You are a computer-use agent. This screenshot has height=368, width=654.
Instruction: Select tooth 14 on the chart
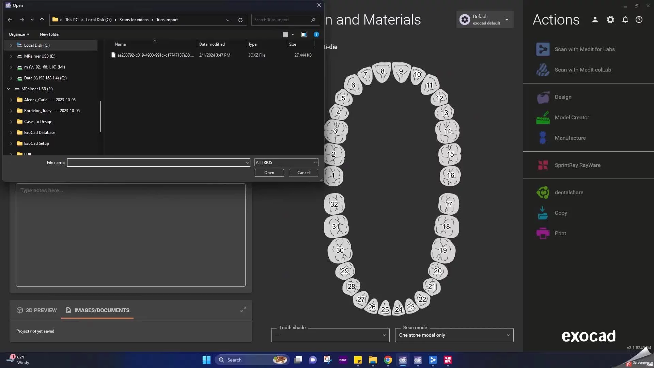[448, 131]
